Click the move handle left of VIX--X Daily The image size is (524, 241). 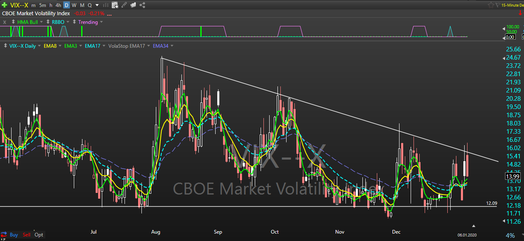pos(6,46)
